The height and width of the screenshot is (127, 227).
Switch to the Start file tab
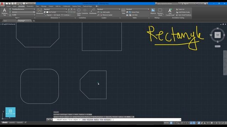5,21
